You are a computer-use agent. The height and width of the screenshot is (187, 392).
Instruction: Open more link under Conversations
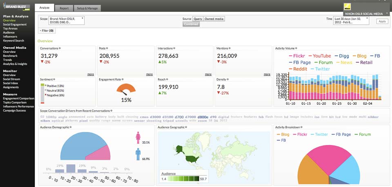click(91, 74)
